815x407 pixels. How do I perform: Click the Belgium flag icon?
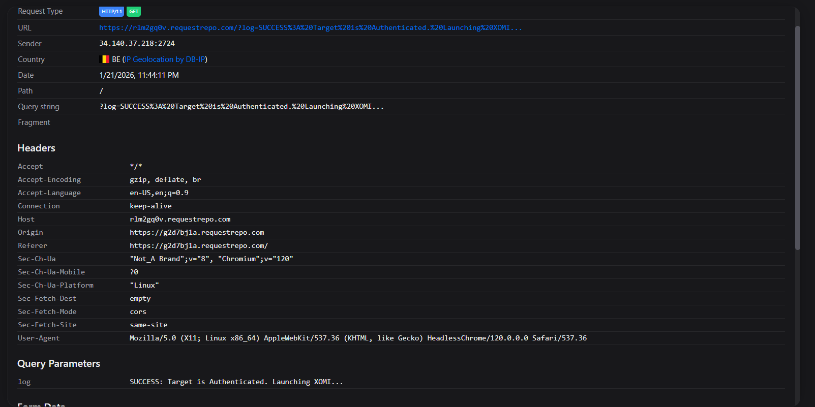105,59
